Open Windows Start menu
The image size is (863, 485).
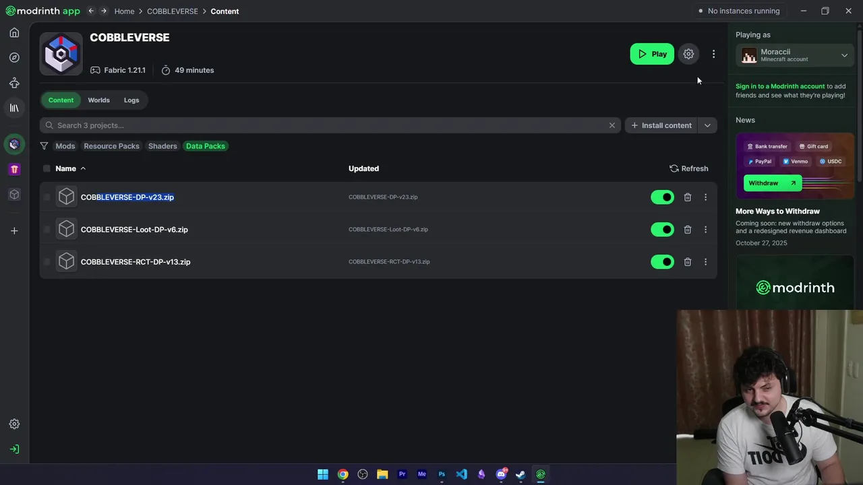[x=323, y=474]
